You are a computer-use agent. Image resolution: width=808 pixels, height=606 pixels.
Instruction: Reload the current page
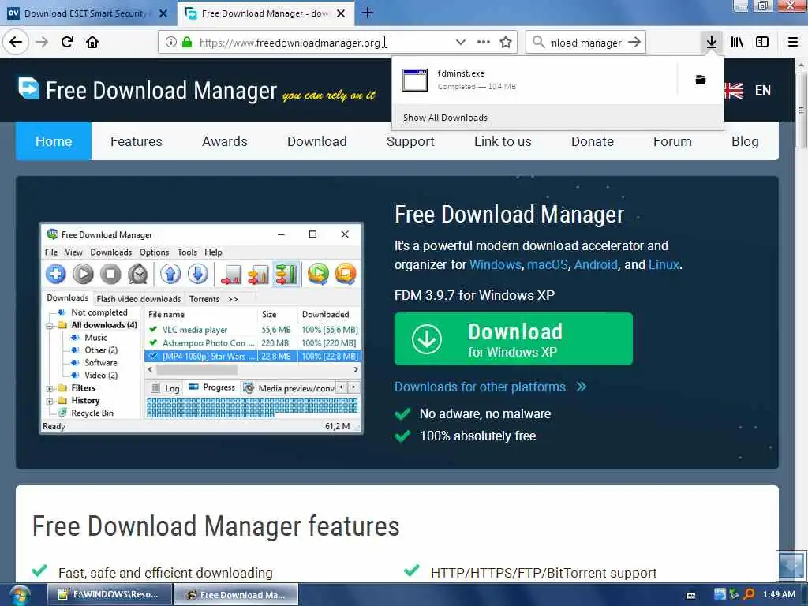(x=67, y=42)
